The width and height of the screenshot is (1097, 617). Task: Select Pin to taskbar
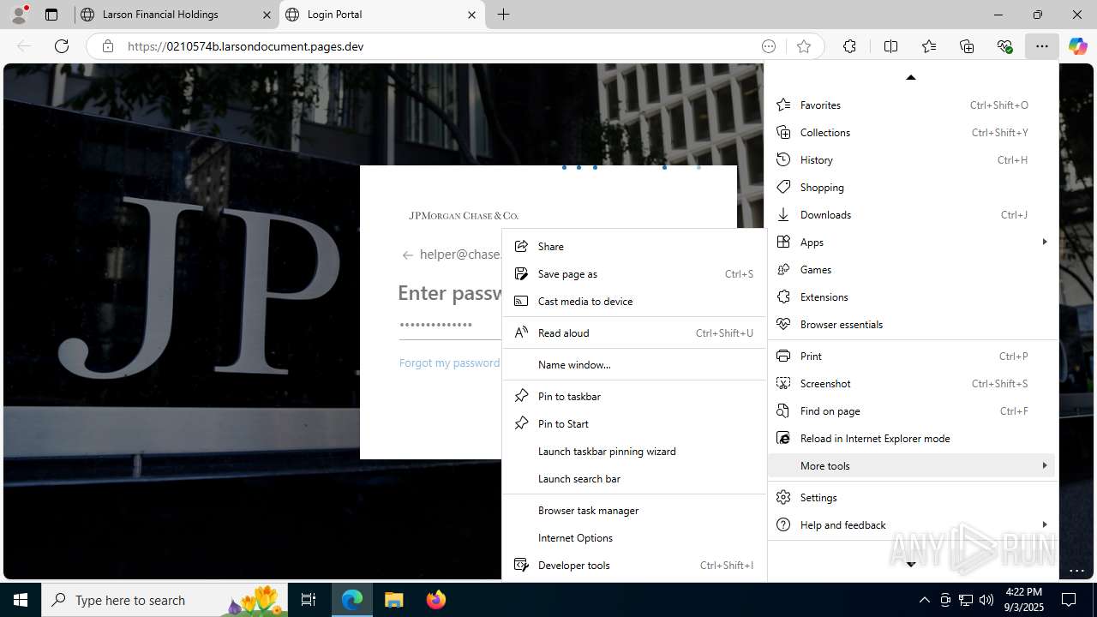pos(633,396)
